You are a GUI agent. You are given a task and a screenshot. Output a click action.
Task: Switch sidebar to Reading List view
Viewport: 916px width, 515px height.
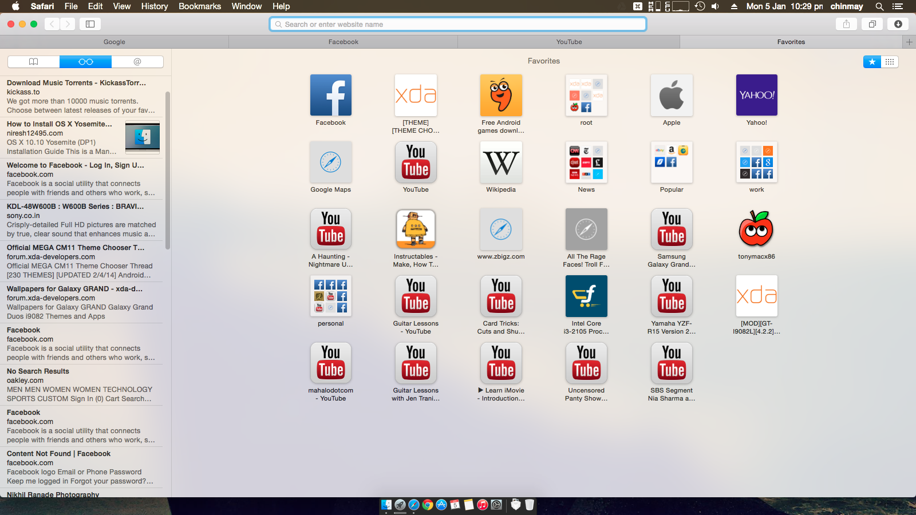[x=85, y=62]
